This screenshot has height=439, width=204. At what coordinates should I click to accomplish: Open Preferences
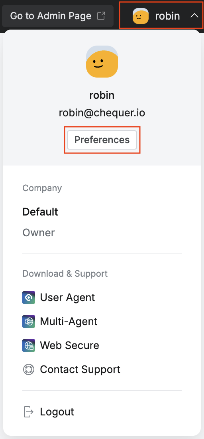pos(102,140)
